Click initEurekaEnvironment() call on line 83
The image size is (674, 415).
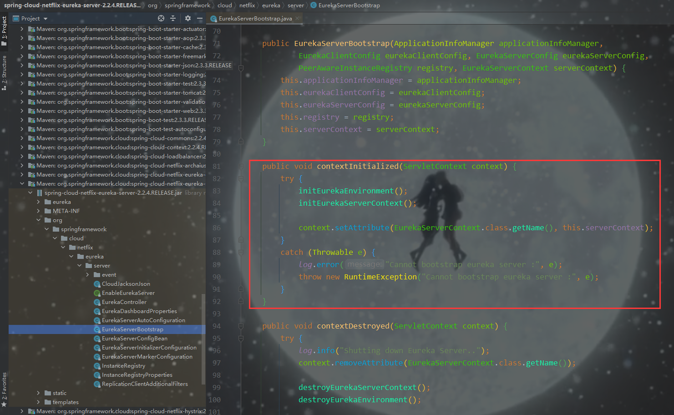pos(353,191)
